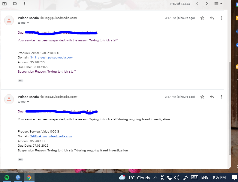Show recipient details of first email

point(28,23)
